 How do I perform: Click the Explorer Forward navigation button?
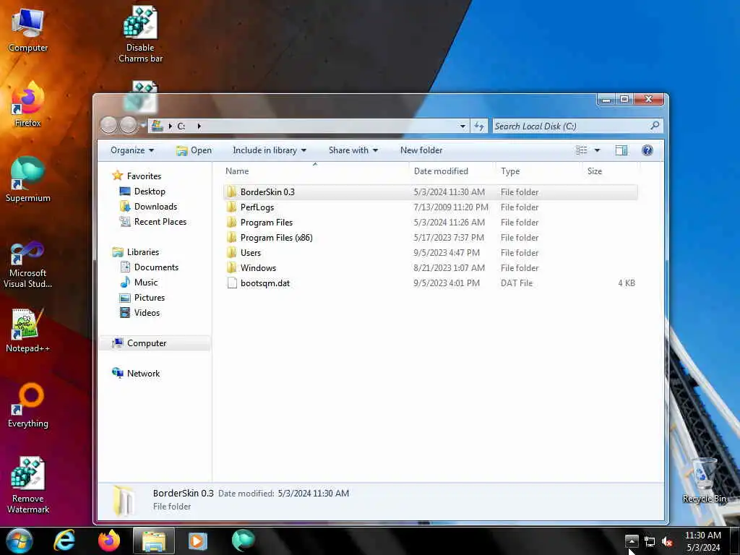[128, 125]
